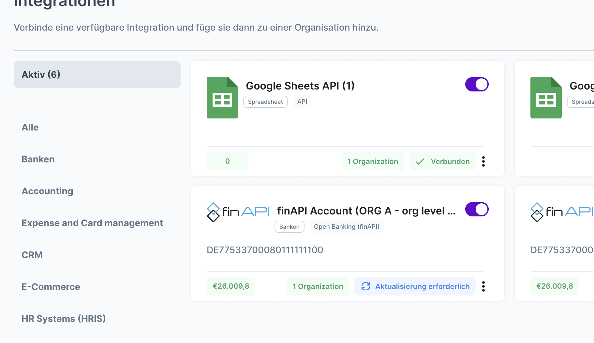
Task: Switch to the Alle category
Action: [30, 128]
